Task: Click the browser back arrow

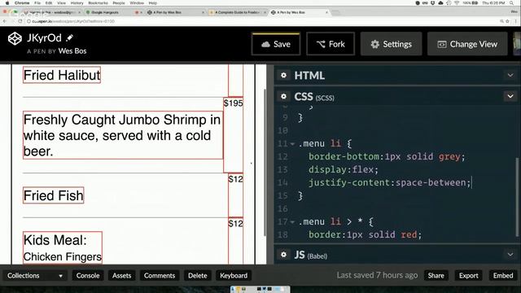Action: click(5, 21)
